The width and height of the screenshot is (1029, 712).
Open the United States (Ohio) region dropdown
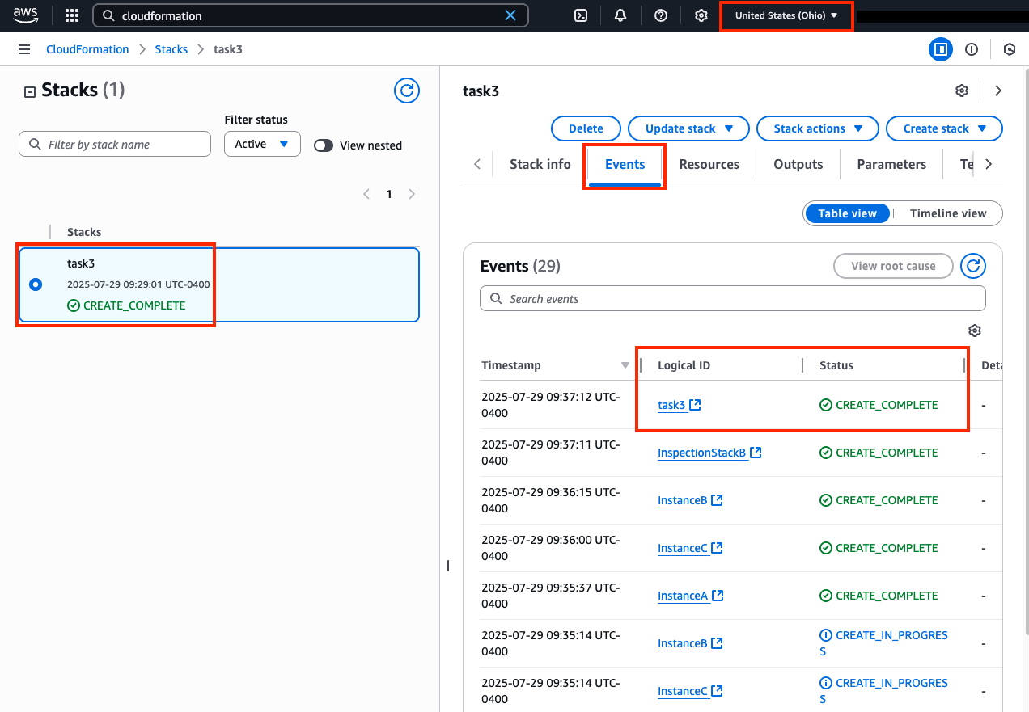(786, 15)
